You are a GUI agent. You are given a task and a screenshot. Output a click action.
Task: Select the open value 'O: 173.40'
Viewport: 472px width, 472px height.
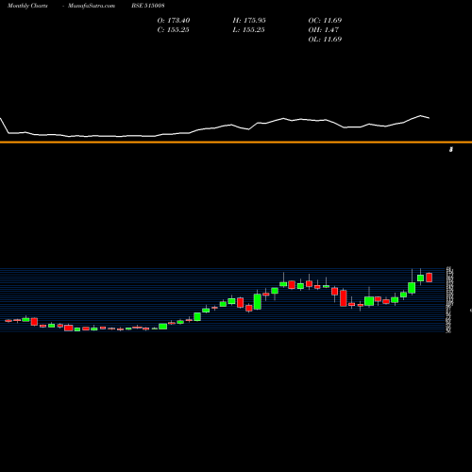pos(174,21)
